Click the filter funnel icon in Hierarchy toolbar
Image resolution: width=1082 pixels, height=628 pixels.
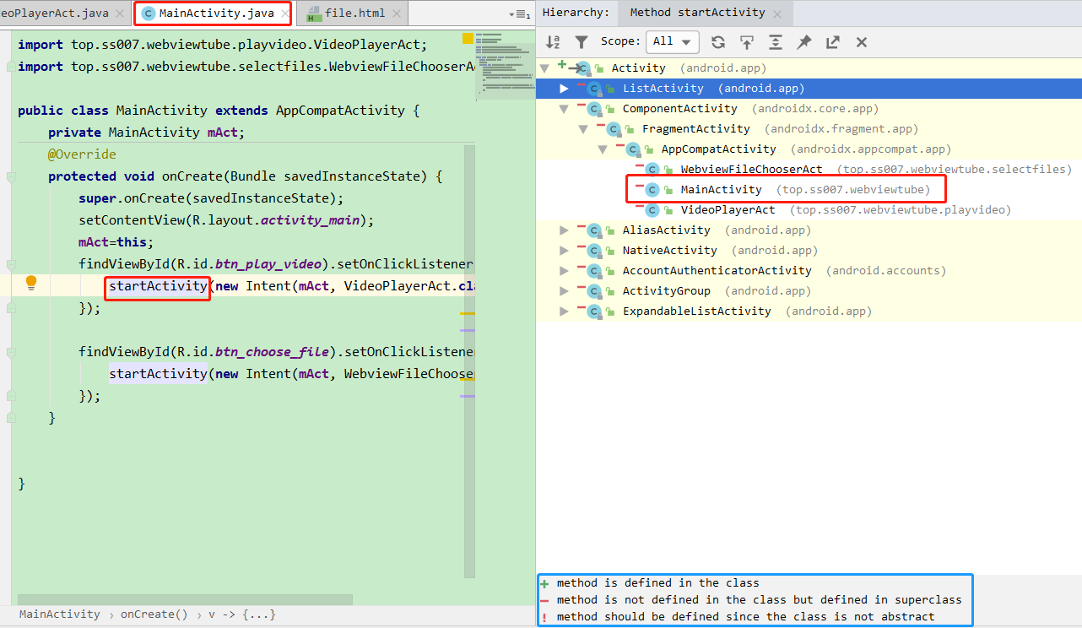tap(582, 41)
